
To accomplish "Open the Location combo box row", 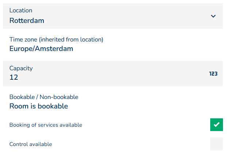I will [109, 16].
